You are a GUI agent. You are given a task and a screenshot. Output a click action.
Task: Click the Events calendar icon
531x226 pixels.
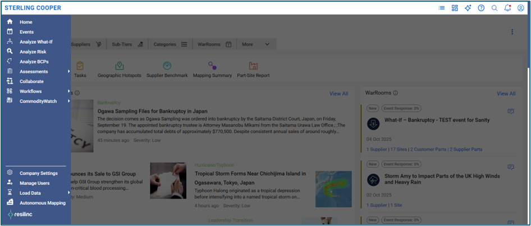[x=10, y=32]
